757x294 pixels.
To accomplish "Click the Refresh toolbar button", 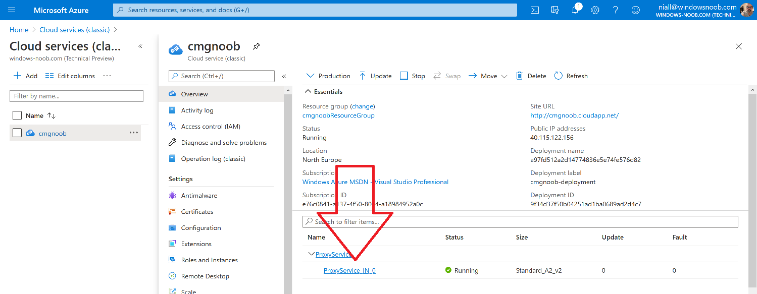I will [571, 76].
